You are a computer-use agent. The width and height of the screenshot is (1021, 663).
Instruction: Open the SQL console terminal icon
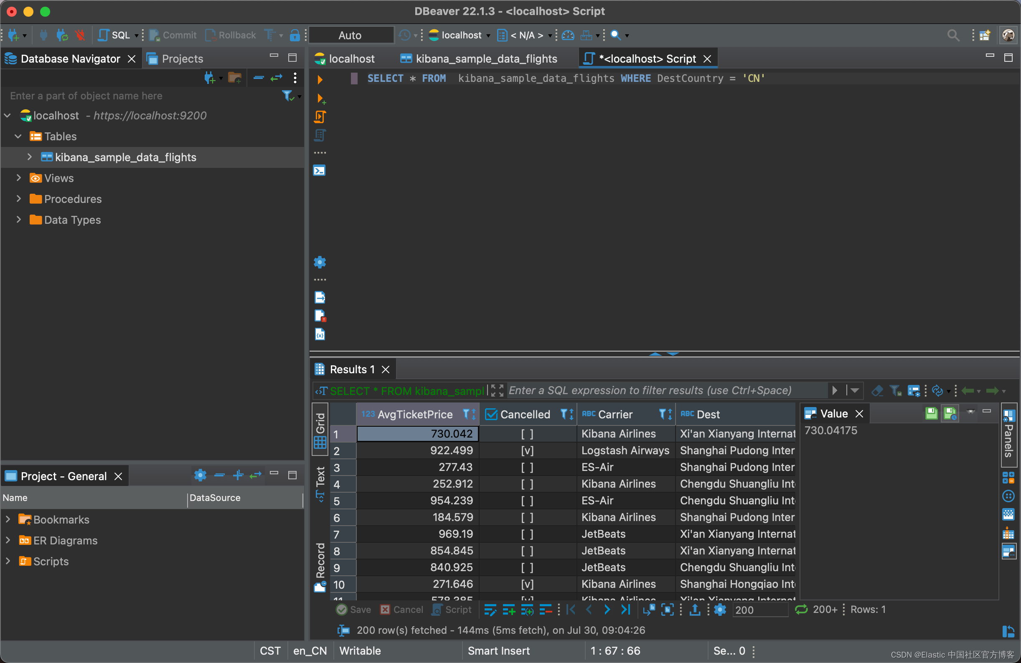tap(319, 170)
